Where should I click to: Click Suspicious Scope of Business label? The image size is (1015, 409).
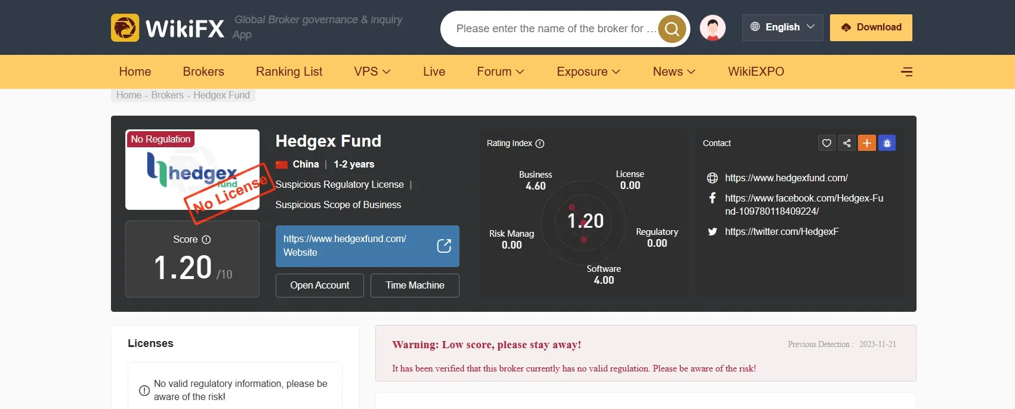[x=338, y=205]
